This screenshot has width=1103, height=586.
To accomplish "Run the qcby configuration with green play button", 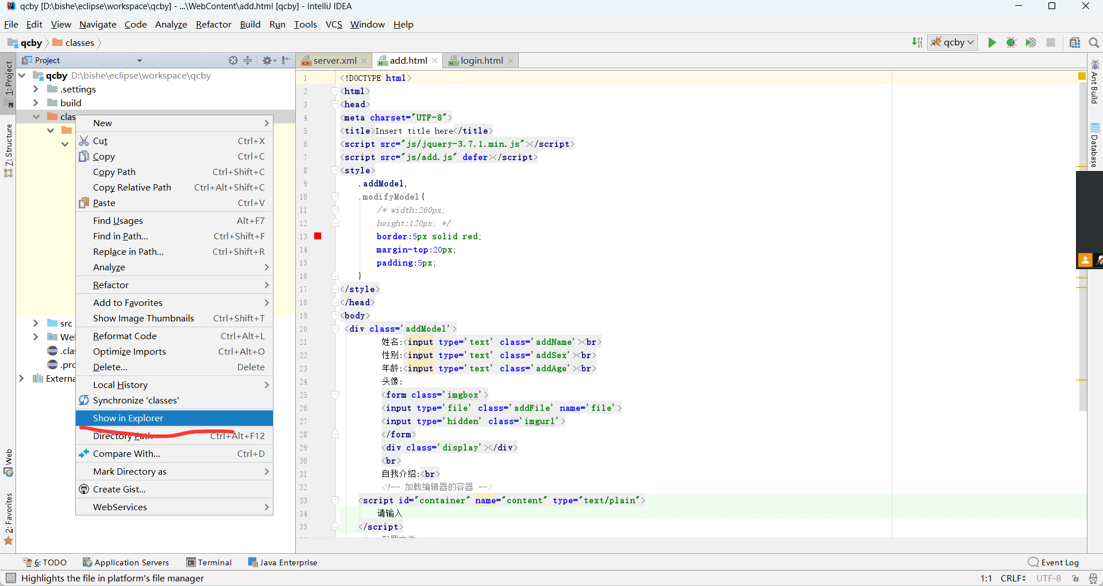I will point(992,42).
